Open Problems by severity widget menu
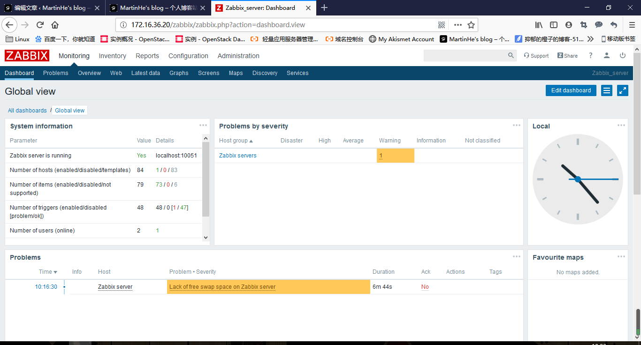The width and height of the screenshot is (641, 345). (x=517, y=125)
